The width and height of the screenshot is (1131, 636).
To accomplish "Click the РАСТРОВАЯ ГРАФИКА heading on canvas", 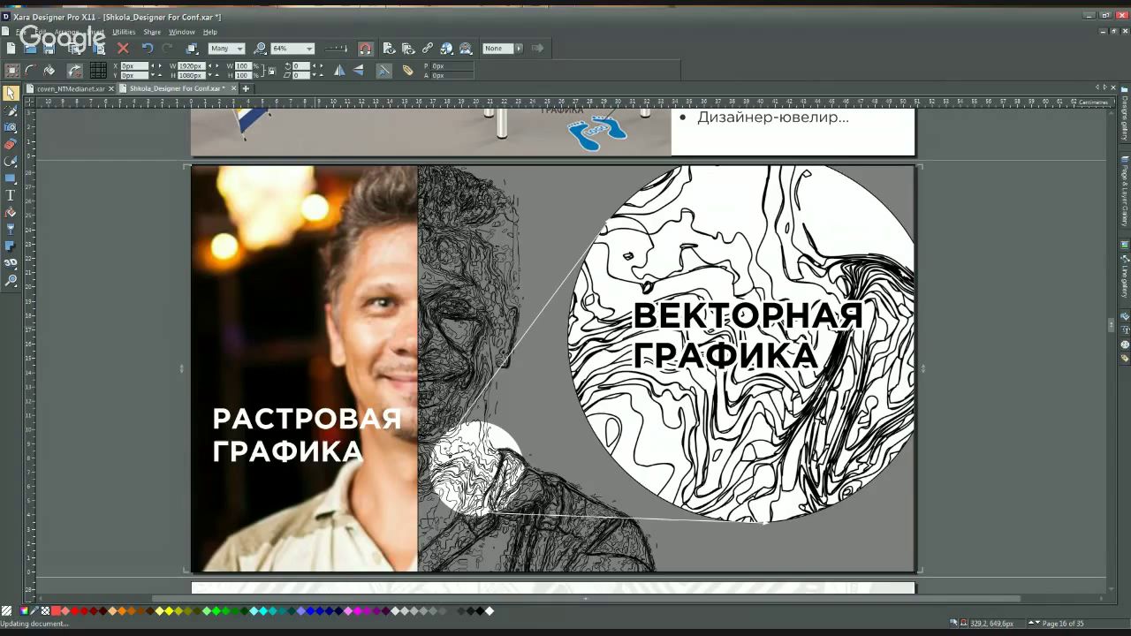I will pos(307,435).
